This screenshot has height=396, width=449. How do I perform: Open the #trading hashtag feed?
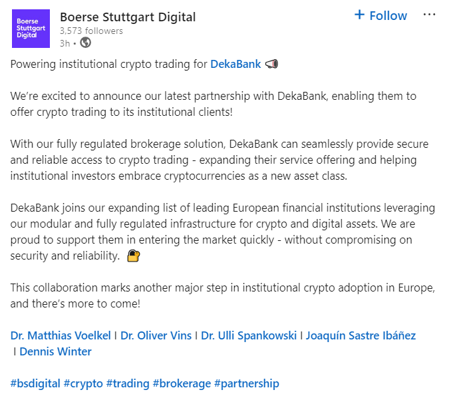click(128, 383)
